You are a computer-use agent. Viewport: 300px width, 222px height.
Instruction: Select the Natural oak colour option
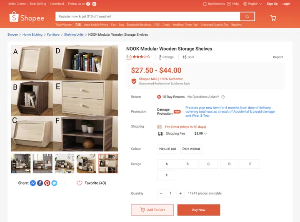click(167, 149)
